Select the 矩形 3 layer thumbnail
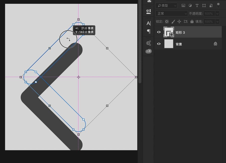The width and height of the screenshot is (226, 163). [168, 32]
